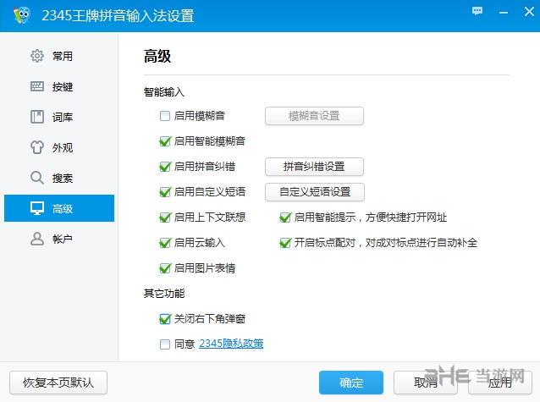This screenshot has height=402, width=540.
Task: Click the feedback chat bubble icon
Action: click(478, 10)
